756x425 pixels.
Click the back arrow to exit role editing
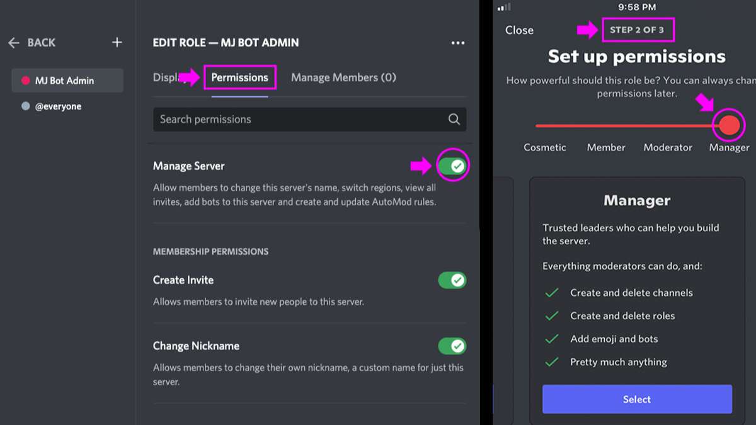14,42
